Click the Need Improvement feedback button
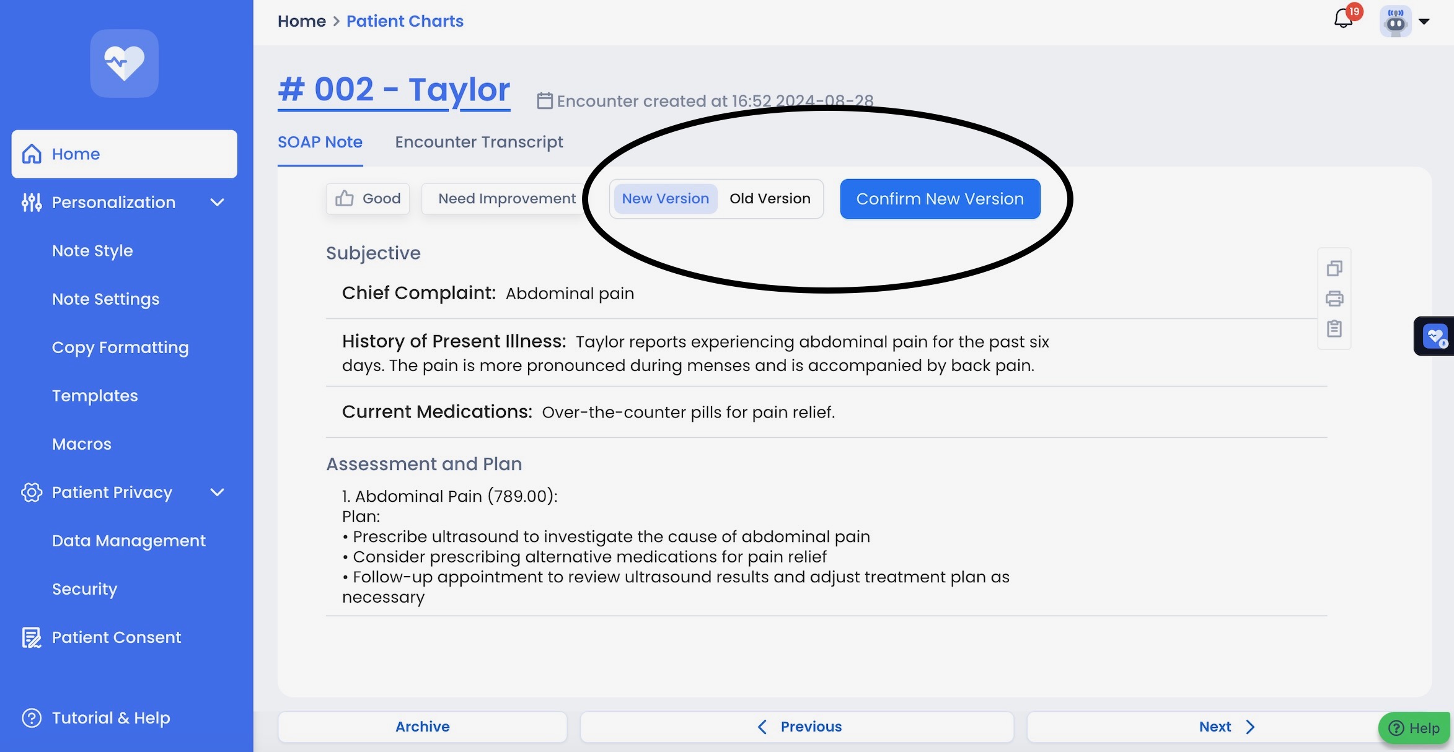The width and height of the screenshot is (1454, 752). coord(506,199)
